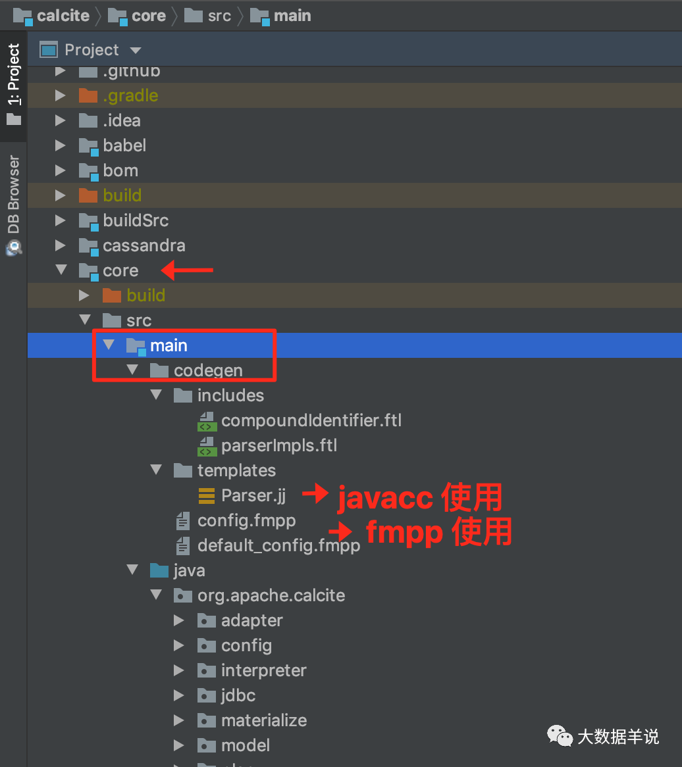This screenshot has width=682, height=767.
Task: Expand the config package
Action: click(179, 645)
